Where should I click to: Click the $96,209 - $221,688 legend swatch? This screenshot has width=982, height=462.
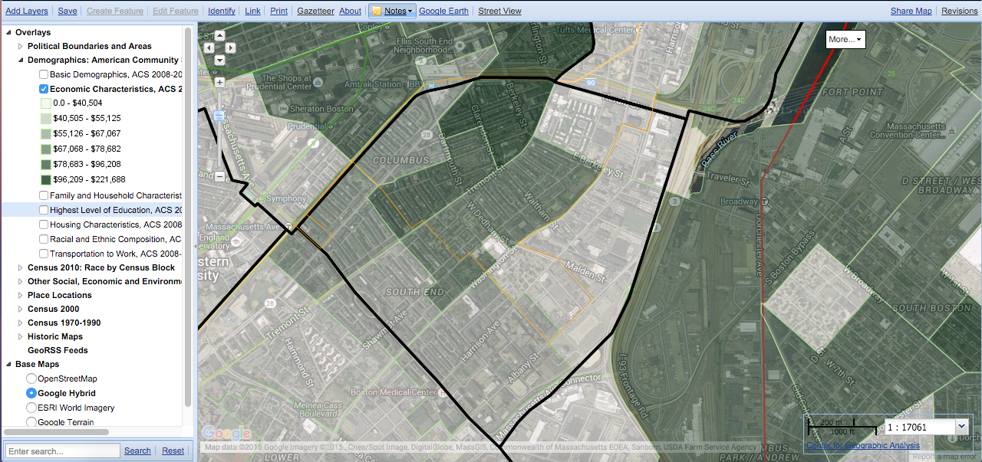pyautogui.click(x=45, y=179)
